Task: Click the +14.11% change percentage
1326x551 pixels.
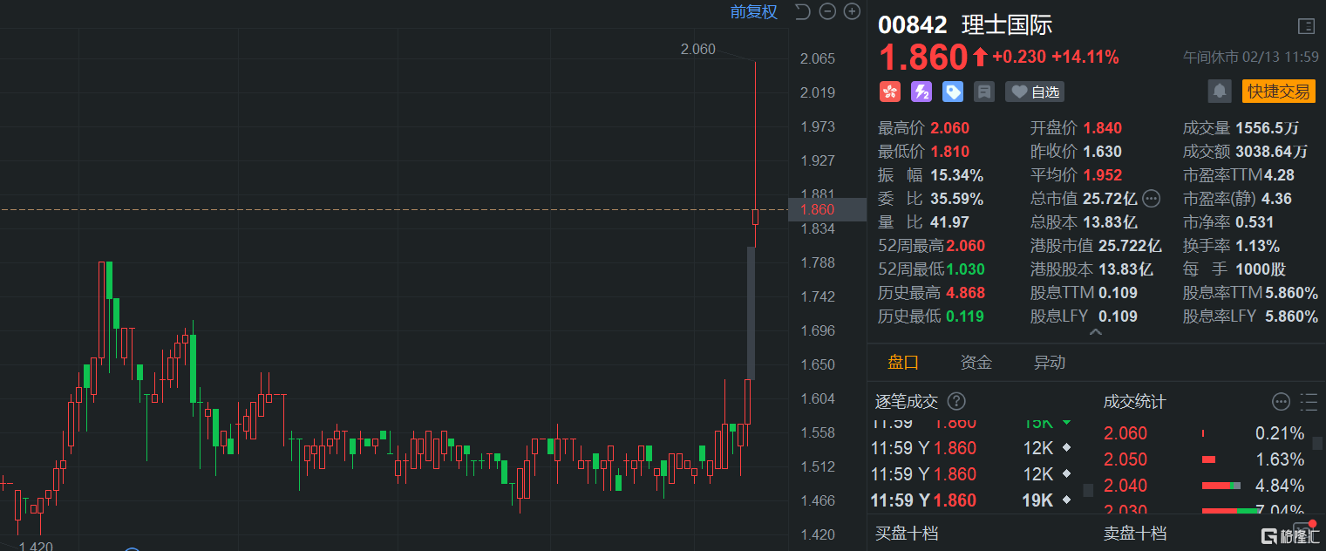Action: tap(1085, 58)
